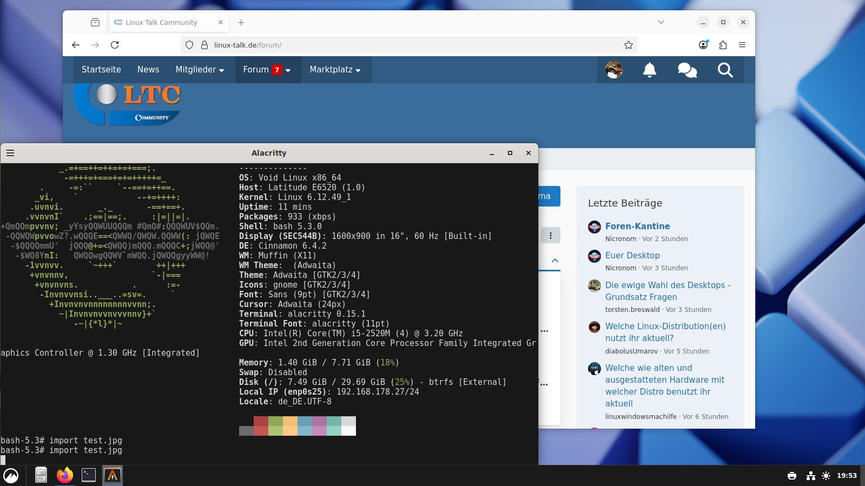The width and height of the screenshot is (865, 486).
Task: Click the forum notifications bell icon
Action: (649, 70)
